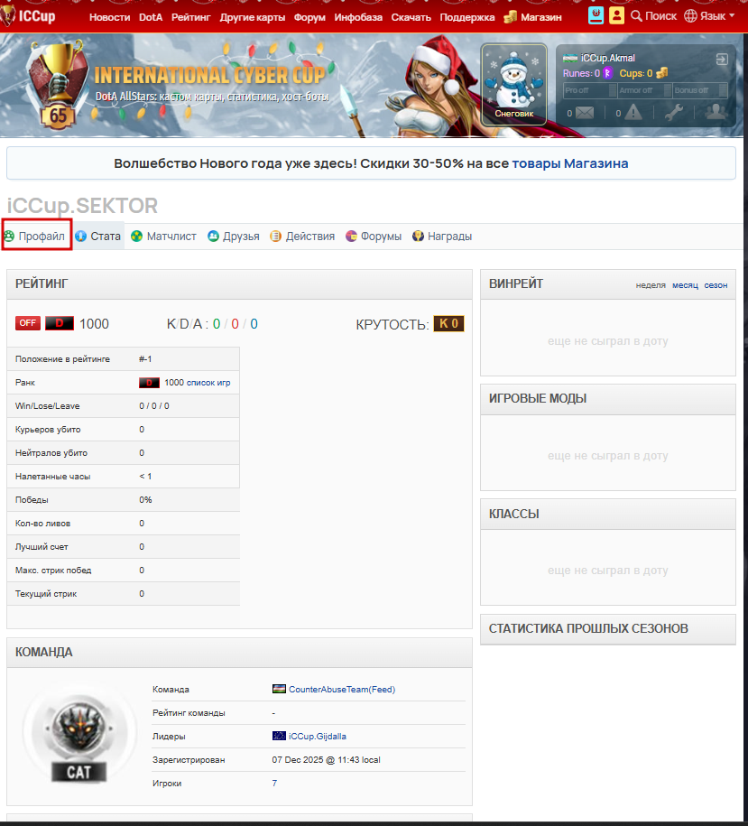Click the globe icon next to Язык

[x=690, y=16]
